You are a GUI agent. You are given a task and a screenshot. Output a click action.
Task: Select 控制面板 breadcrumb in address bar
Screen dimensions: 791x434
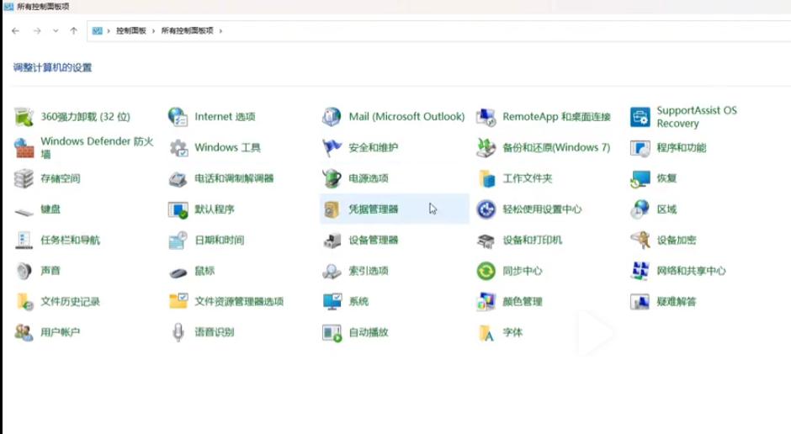pyautogui.click(x=131, y=31)
